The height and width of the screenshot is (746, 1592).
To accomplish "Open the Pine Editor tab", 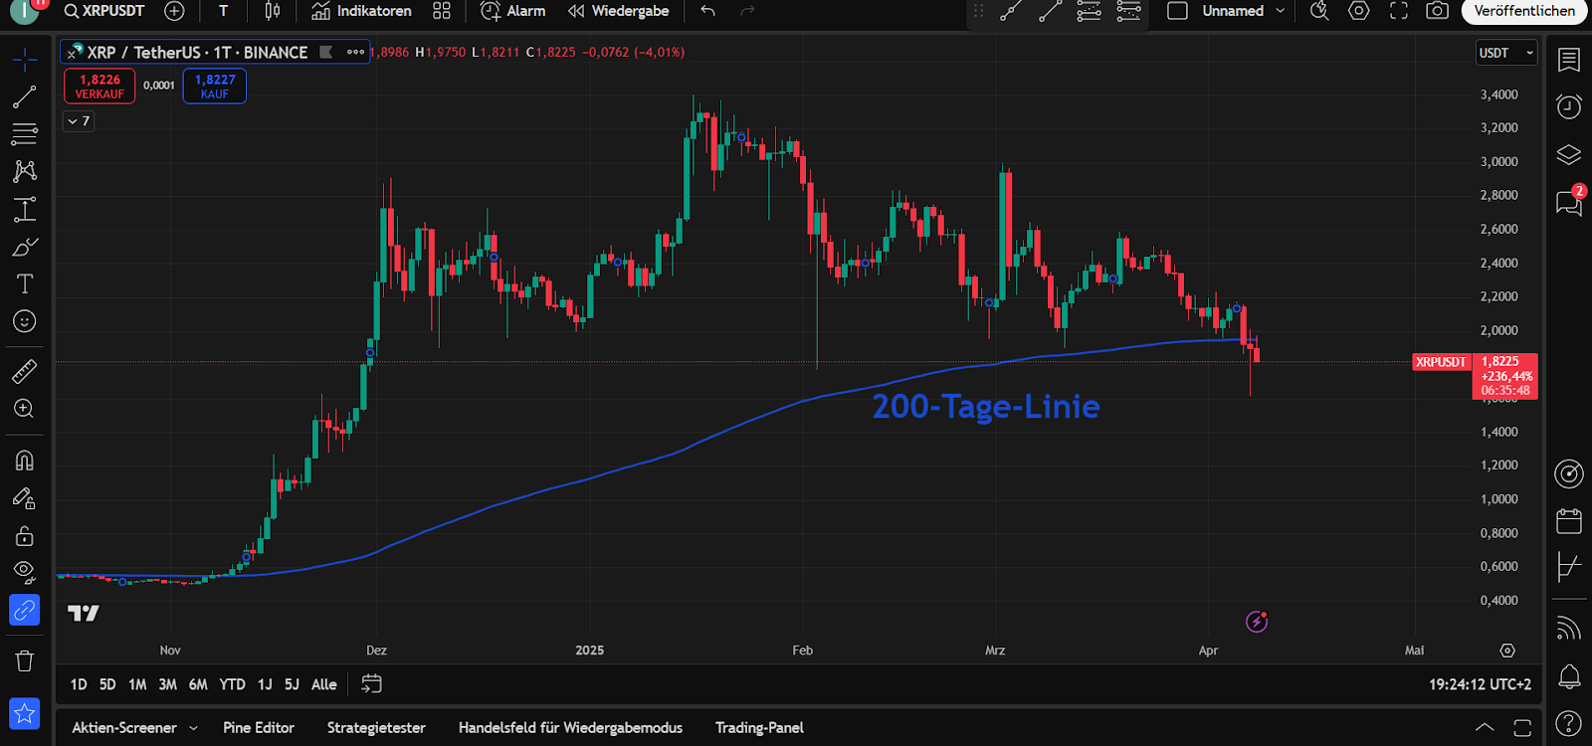I will click(259, 728).
